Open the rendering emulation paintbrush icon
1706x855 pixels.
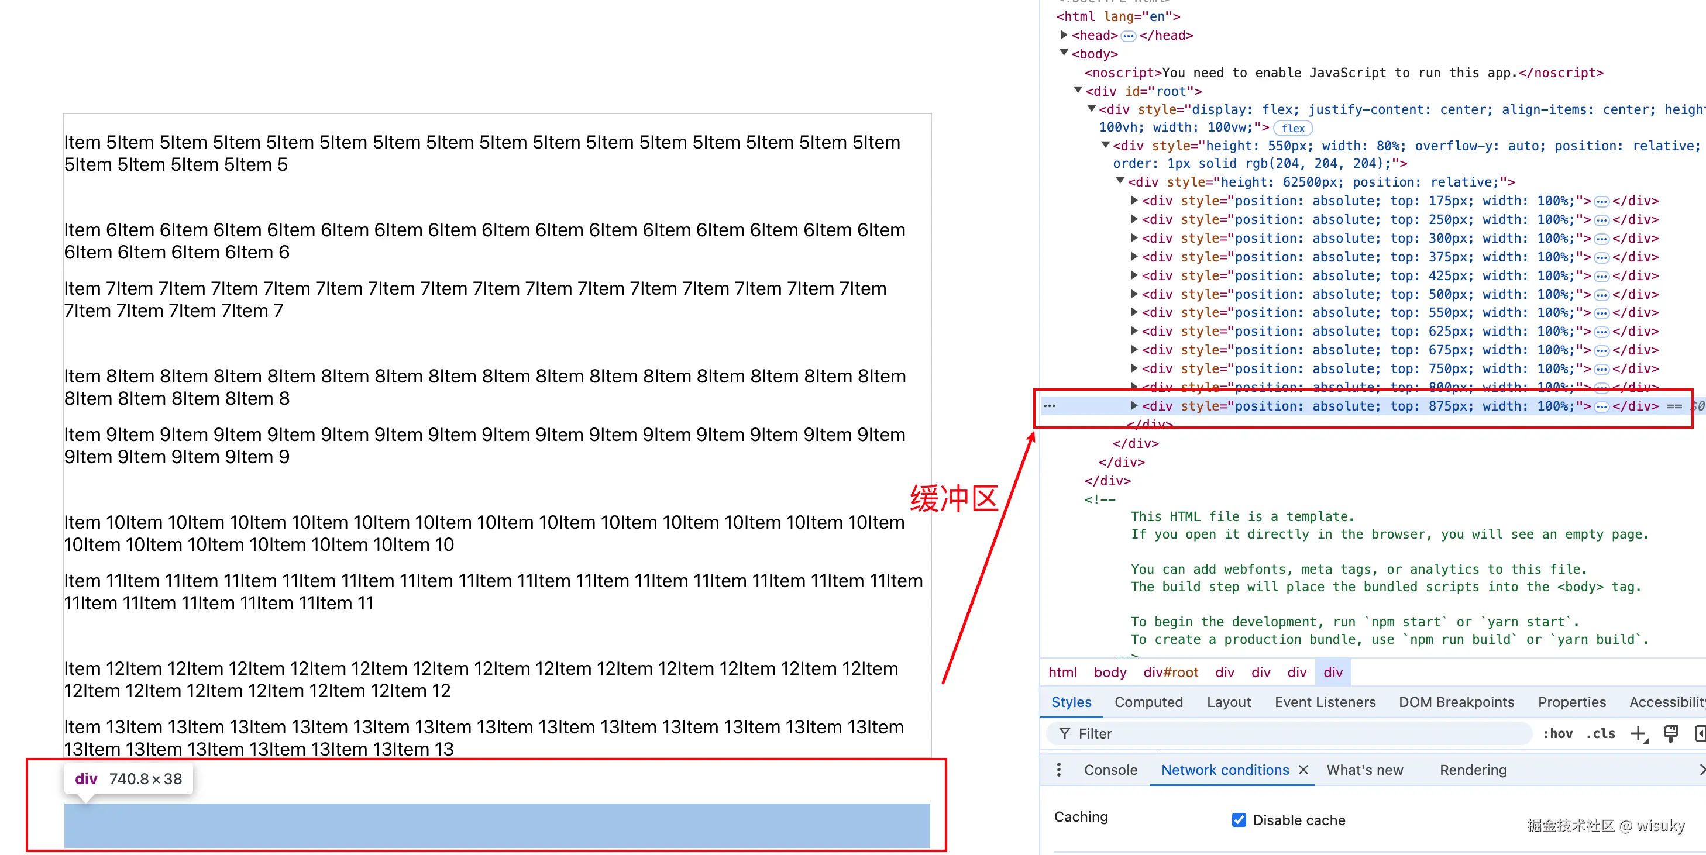coord(1670,733)
